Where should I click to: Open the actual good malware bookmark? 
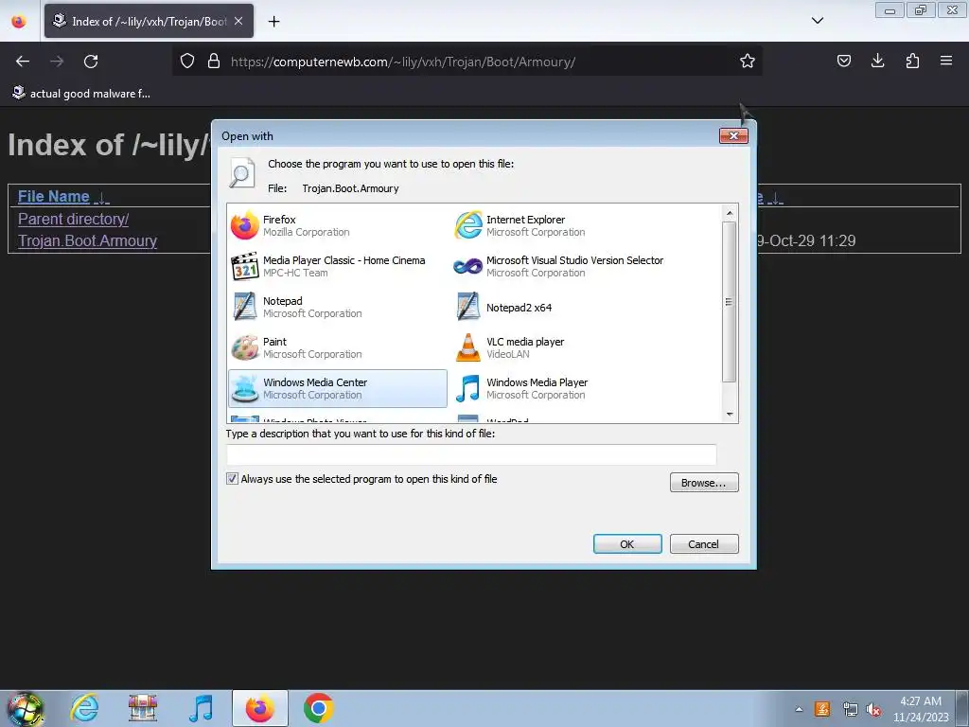(x=81, y=94)
